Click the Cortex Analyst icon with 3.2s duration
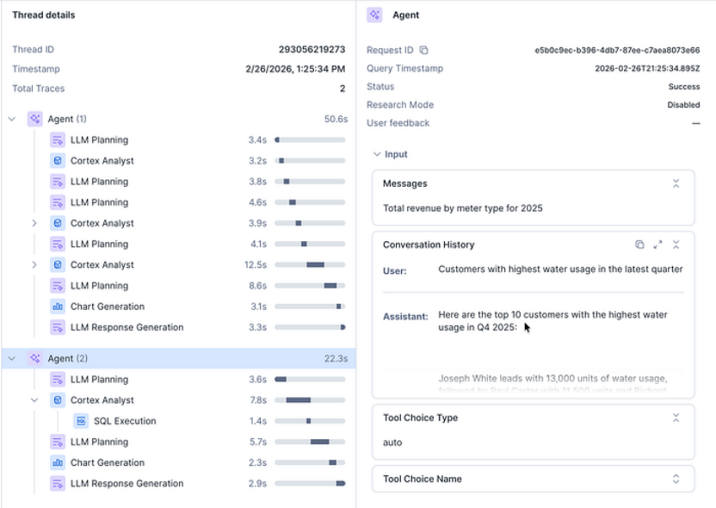Screen dimensions: 716x508 [58, 161]
